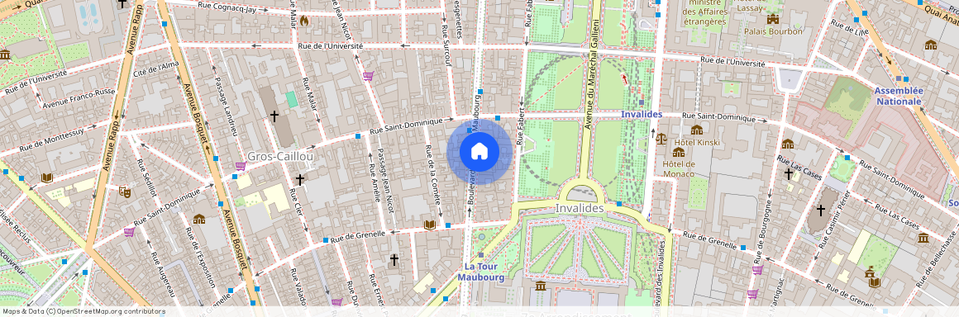Viewport: 959px width, 317px height.
Task: Click the Hôtel de Monaco label
Action: [x=678, y=168]
